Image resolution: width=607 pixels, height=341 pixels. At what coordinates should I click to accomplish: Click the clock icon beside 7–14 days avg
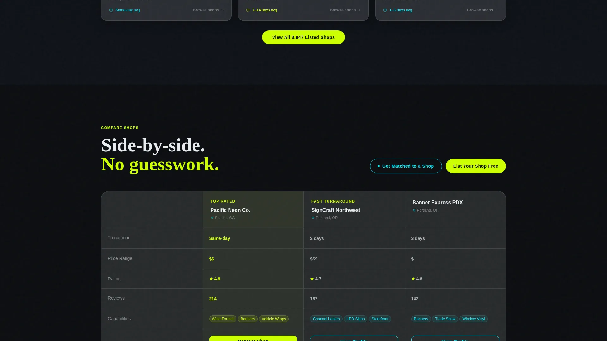click(248, 10)
